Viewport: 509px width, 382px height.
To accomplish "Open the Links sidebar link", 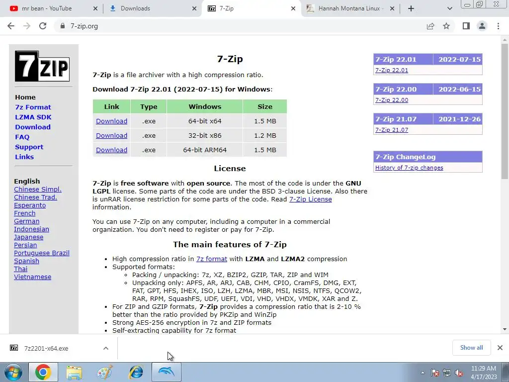I will pyautogui.click(x=24, y=157).
